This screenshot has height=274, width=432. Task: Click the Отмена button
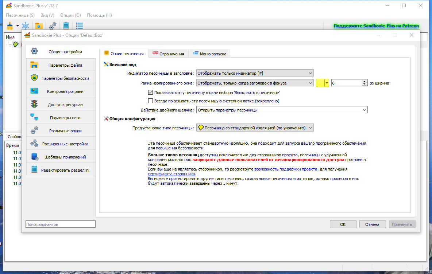click(372, 224)
